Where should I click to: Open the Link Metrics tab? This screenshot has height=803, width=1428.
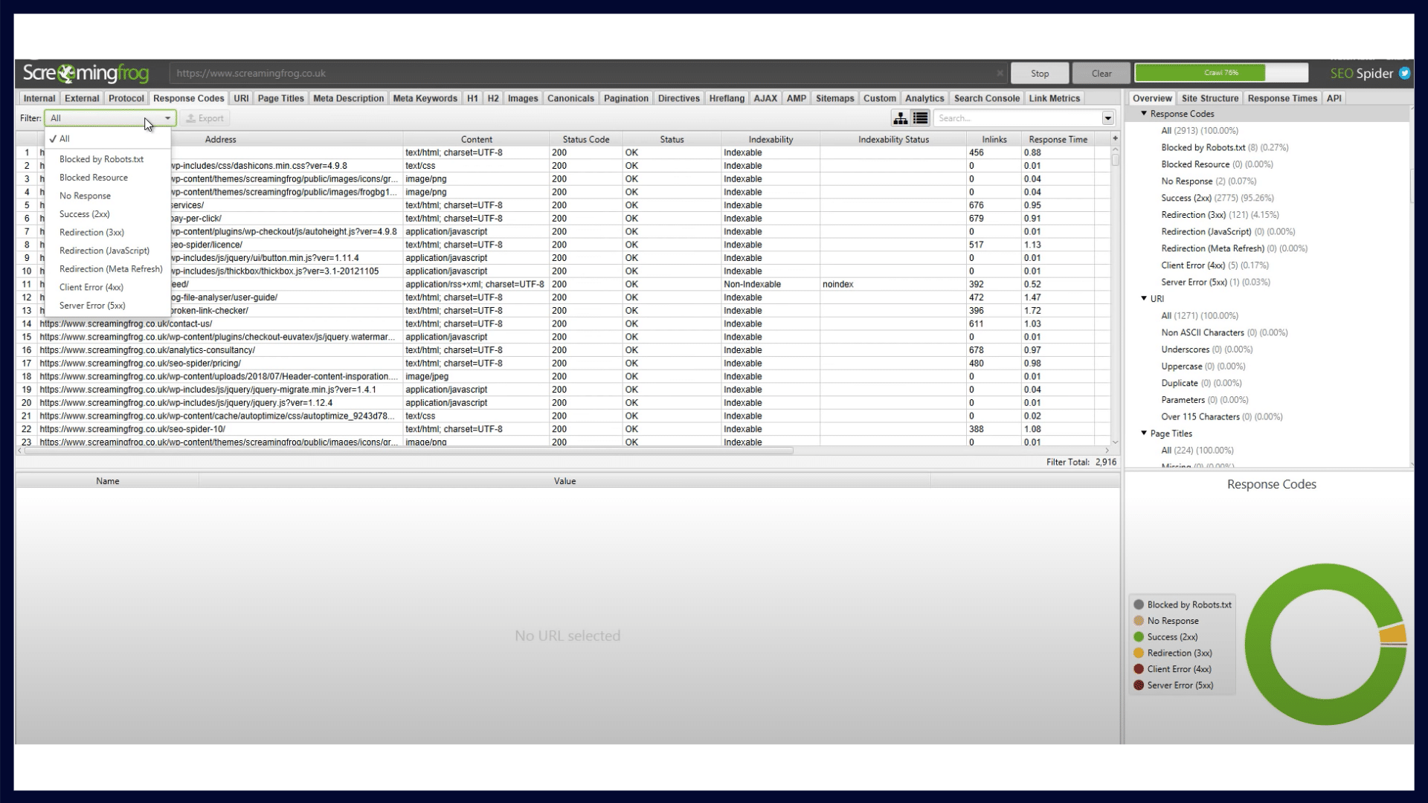click(x=1054, y=98)
